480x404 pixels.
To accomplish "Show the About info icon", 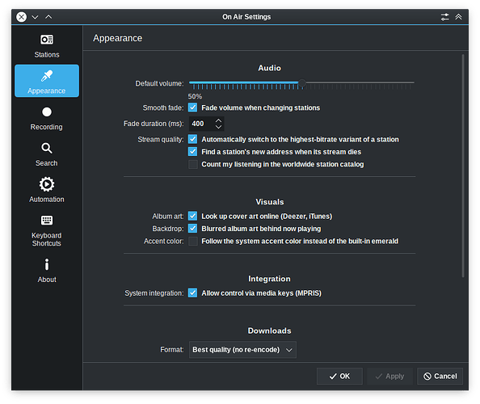I will (47, 264).
